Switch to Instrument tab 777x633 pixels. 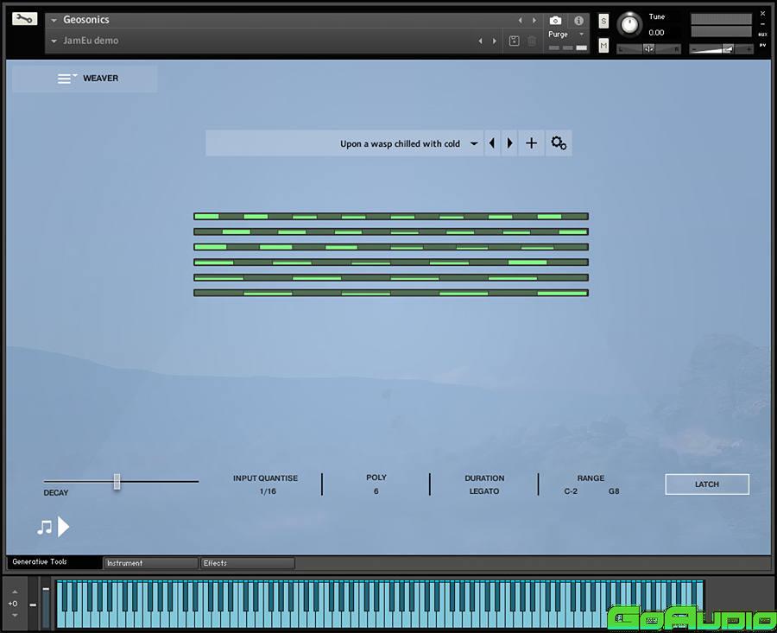(150, 563)
